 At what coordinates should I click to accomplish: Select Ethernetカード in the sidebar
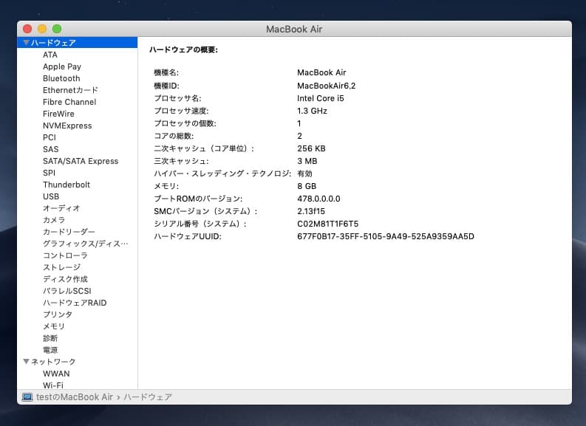click(70, 90)
